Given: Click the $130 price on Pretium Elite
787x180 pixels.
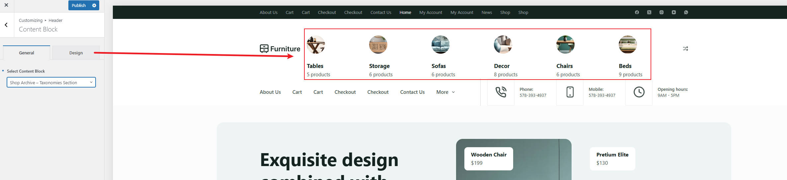Looking at the screenshot, I should 602,163.
